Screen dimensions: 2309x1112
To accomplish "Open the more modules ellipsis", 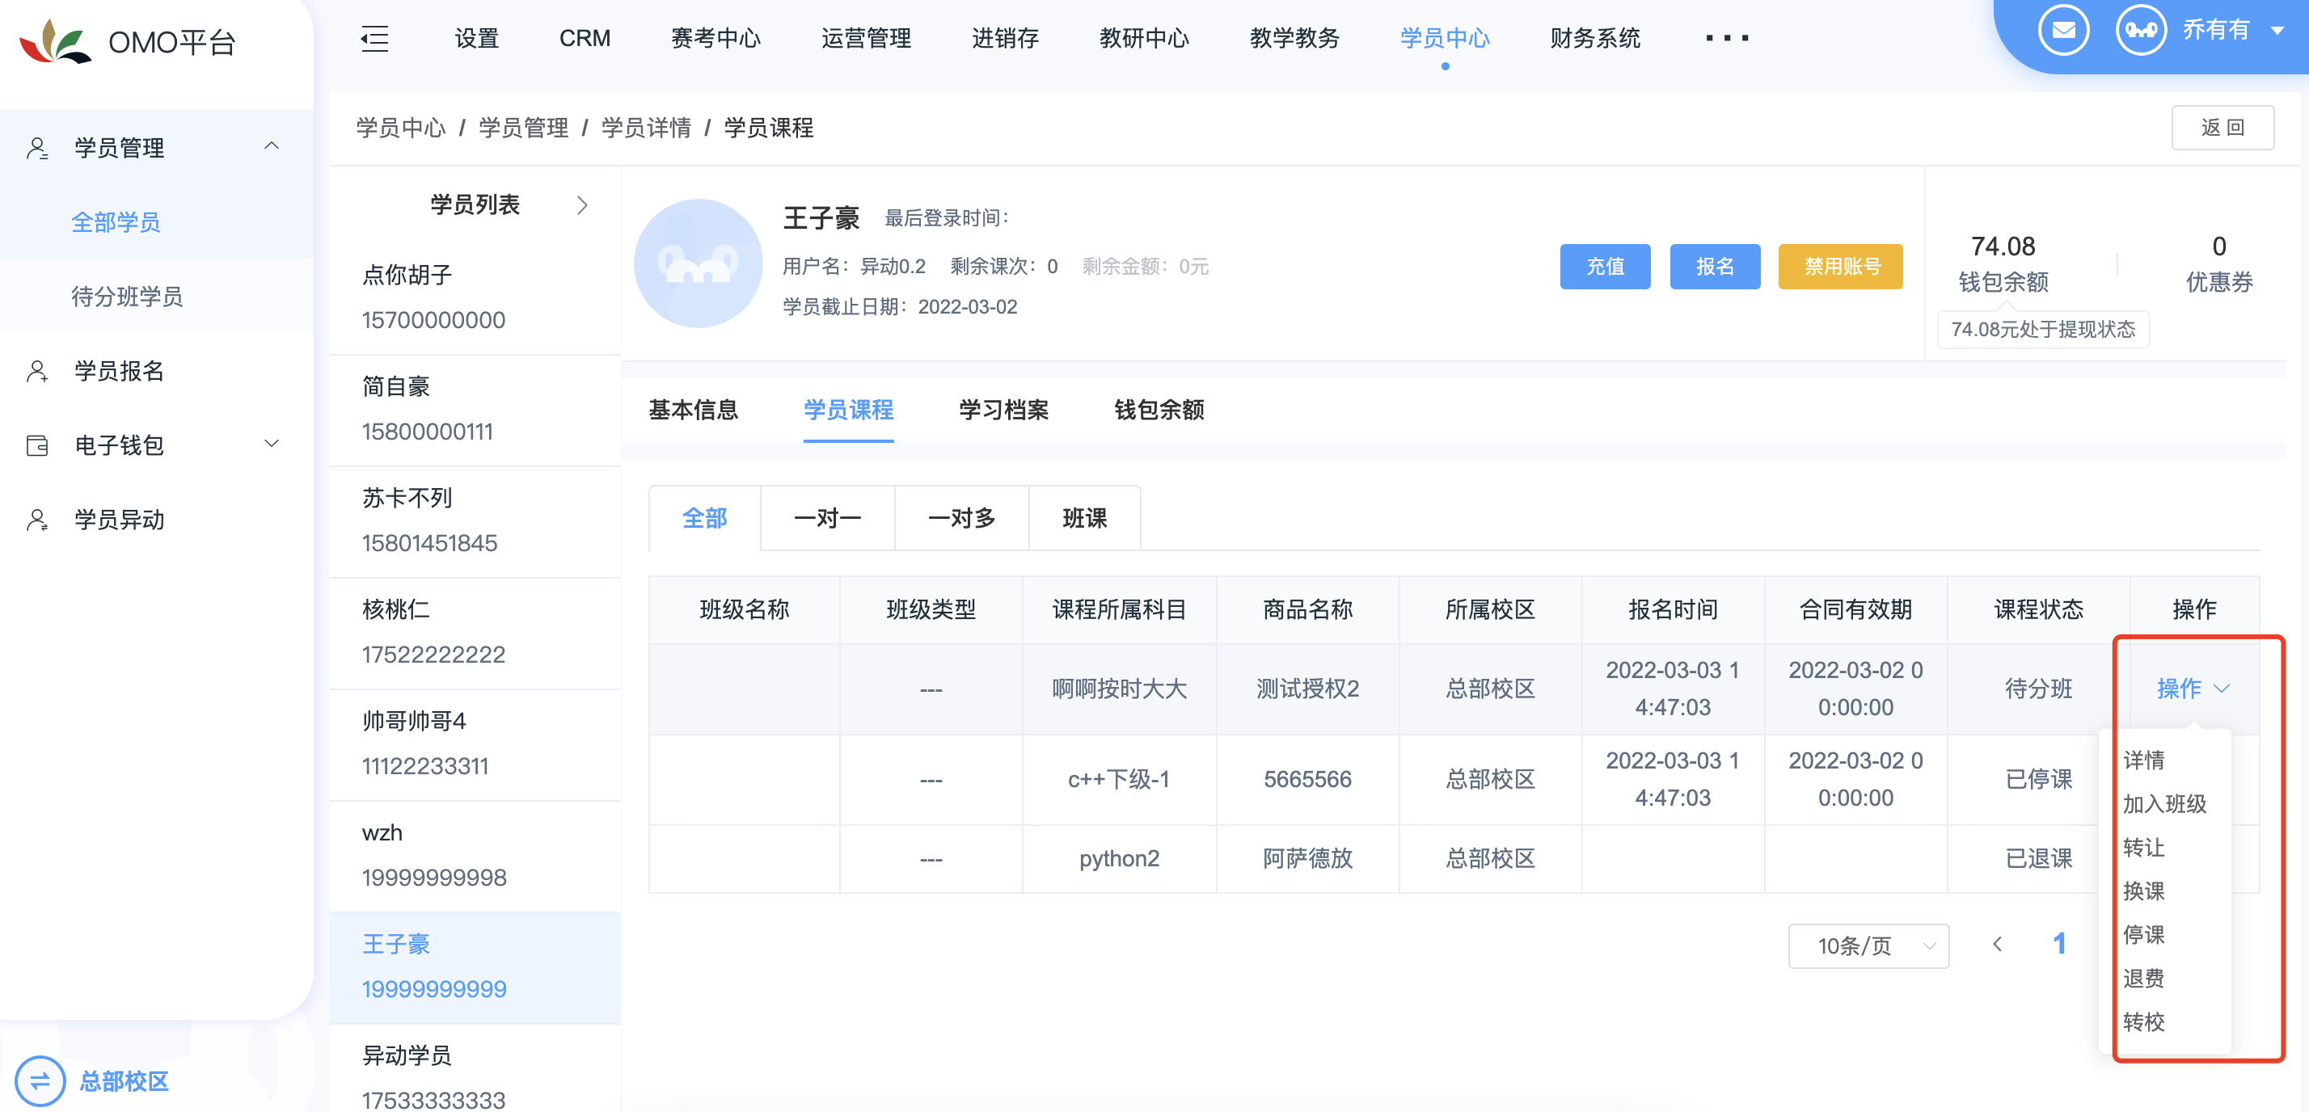I will (1726, 38).
